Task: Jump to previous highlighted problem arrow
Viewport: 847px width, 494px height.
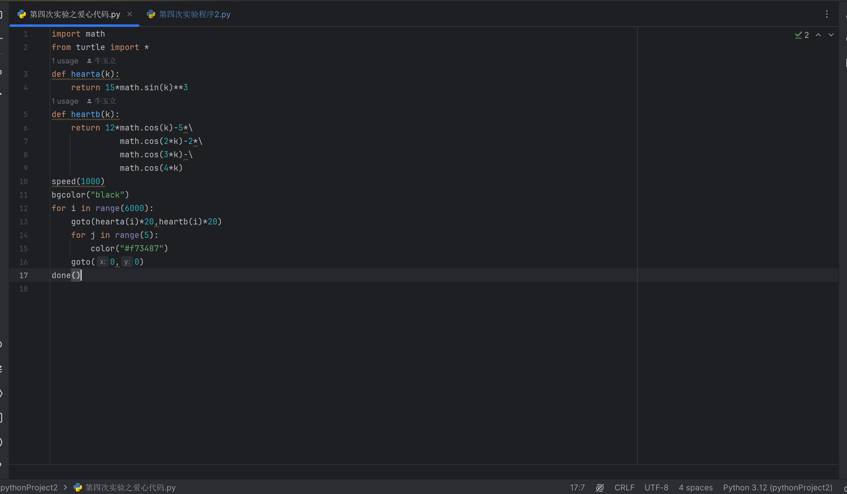Action: point(818,35)
